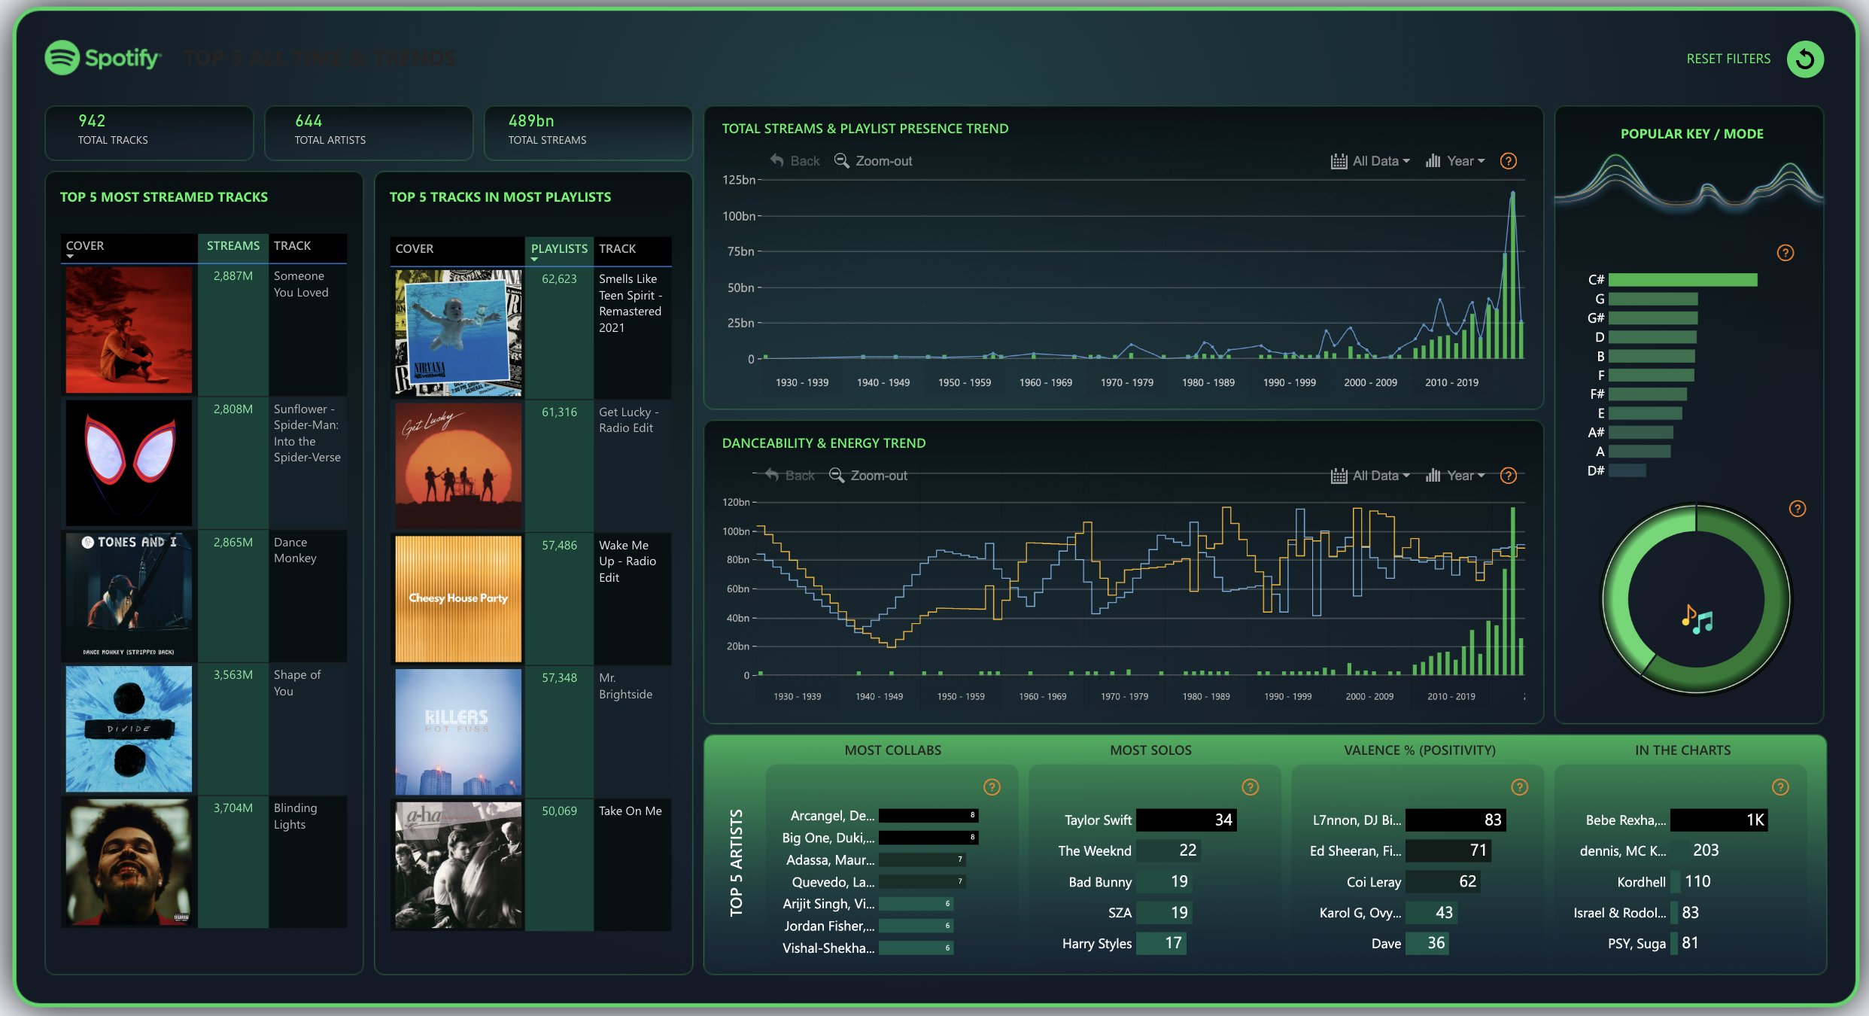The height and width of the screenshot is (1016, 1869).
Task: Select The Weeknd bar in Most Solos
Action: [1169, 850]
